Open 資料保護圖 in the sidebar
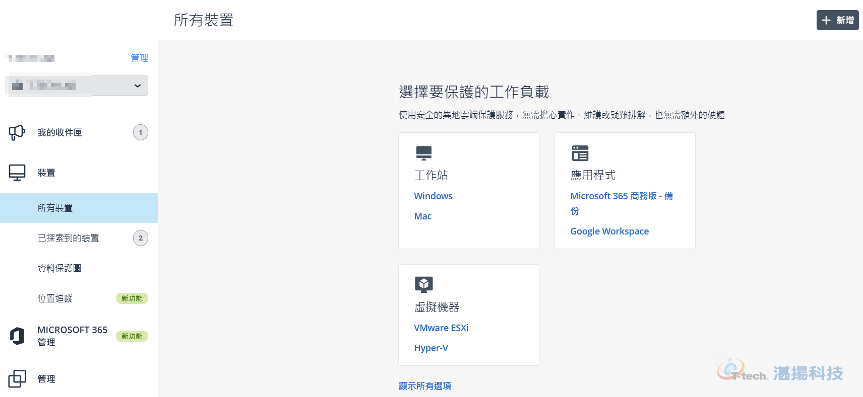863x397 pixels. click(79, 268)
